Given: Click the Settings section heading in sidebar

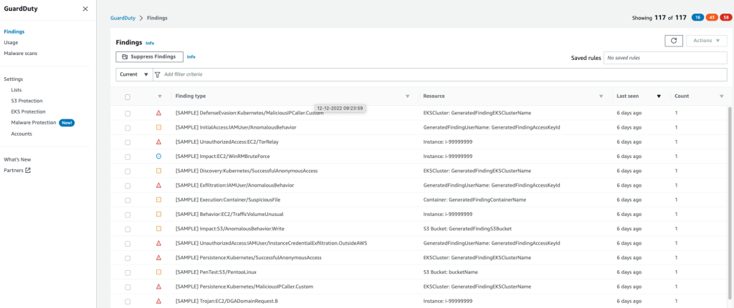Looking at the screenshot, I should pos(13,79).
